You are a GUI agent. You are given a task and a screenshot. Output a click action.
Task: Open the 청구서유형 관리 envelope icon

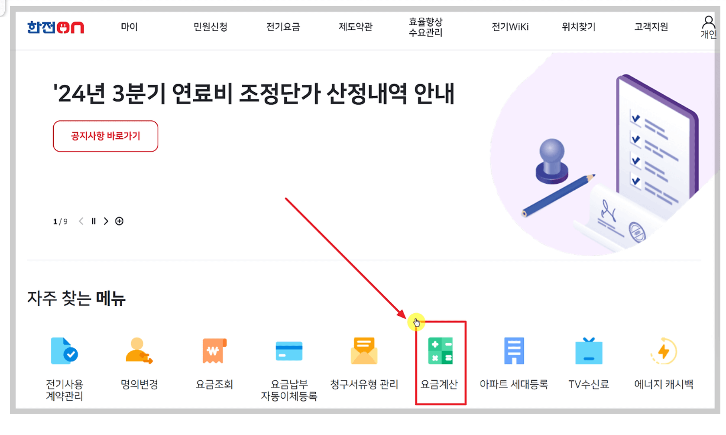364,352
